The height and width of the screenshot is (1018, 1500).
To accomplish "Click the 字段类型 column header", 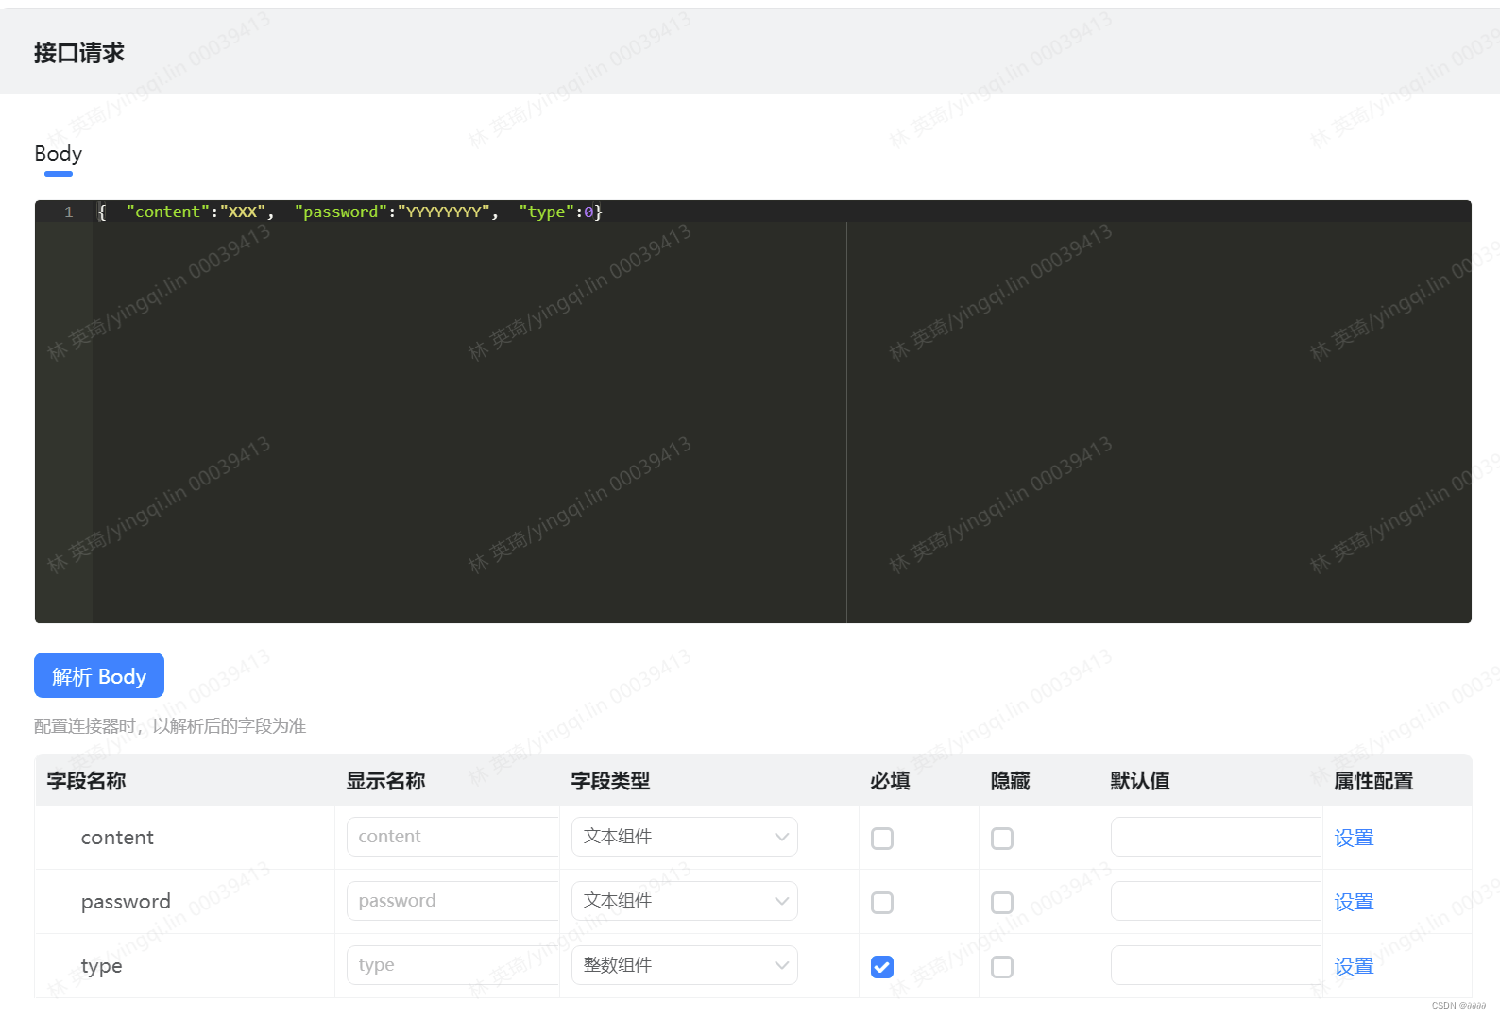I will pos(610,781).
